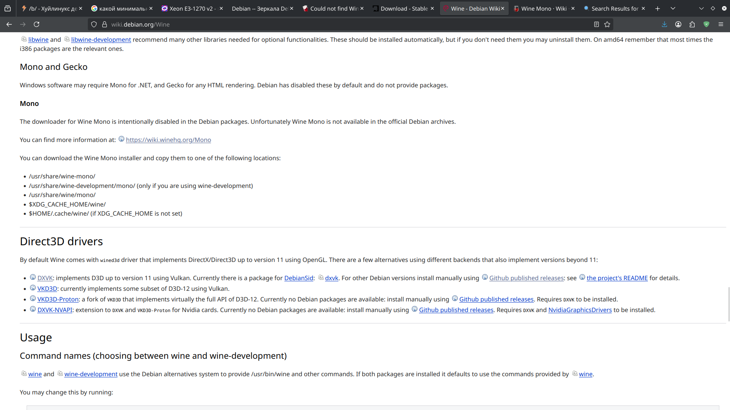Expand the list all tabs chevron
The width and height of the screenshot is (730, 410).
[673, 8]
